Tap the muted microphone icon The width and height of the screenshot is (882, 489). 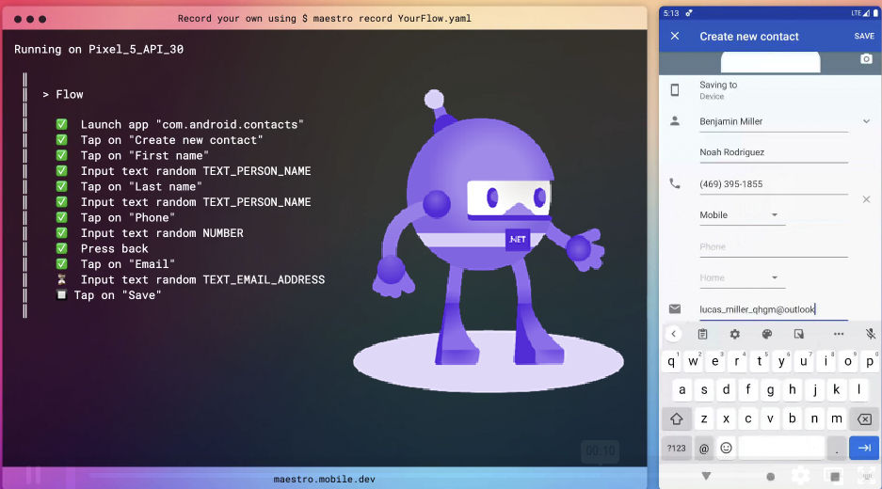[871, 334]
